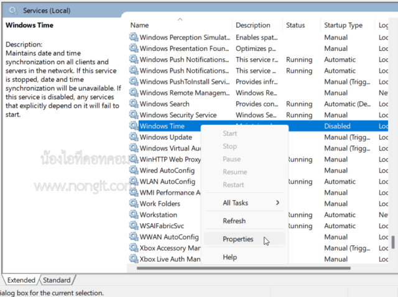Expand the All Tasks submenu arrow

click(x=278, y=203)
